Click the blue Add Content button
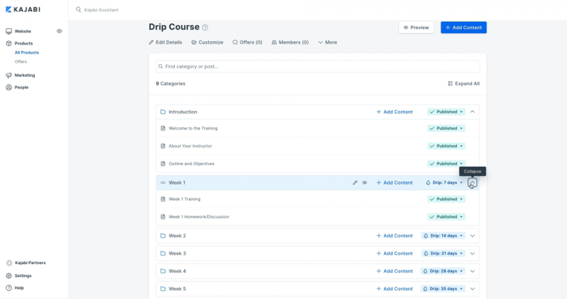The width and height of the screenshot is (567, 299). pos(463,28)
